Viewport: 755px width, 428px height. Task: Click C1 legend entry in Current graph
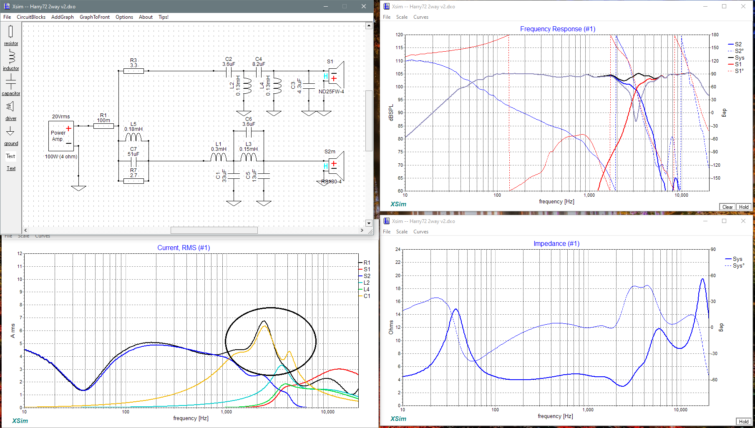click(x=365, y=296)
